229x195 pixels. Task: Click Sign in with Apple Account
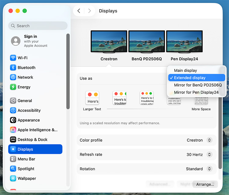coord(36,41)
